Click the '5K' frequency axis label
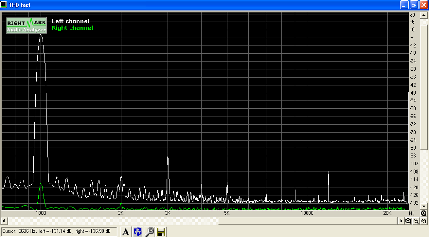 pyautogui.click(x=227, y=213)
